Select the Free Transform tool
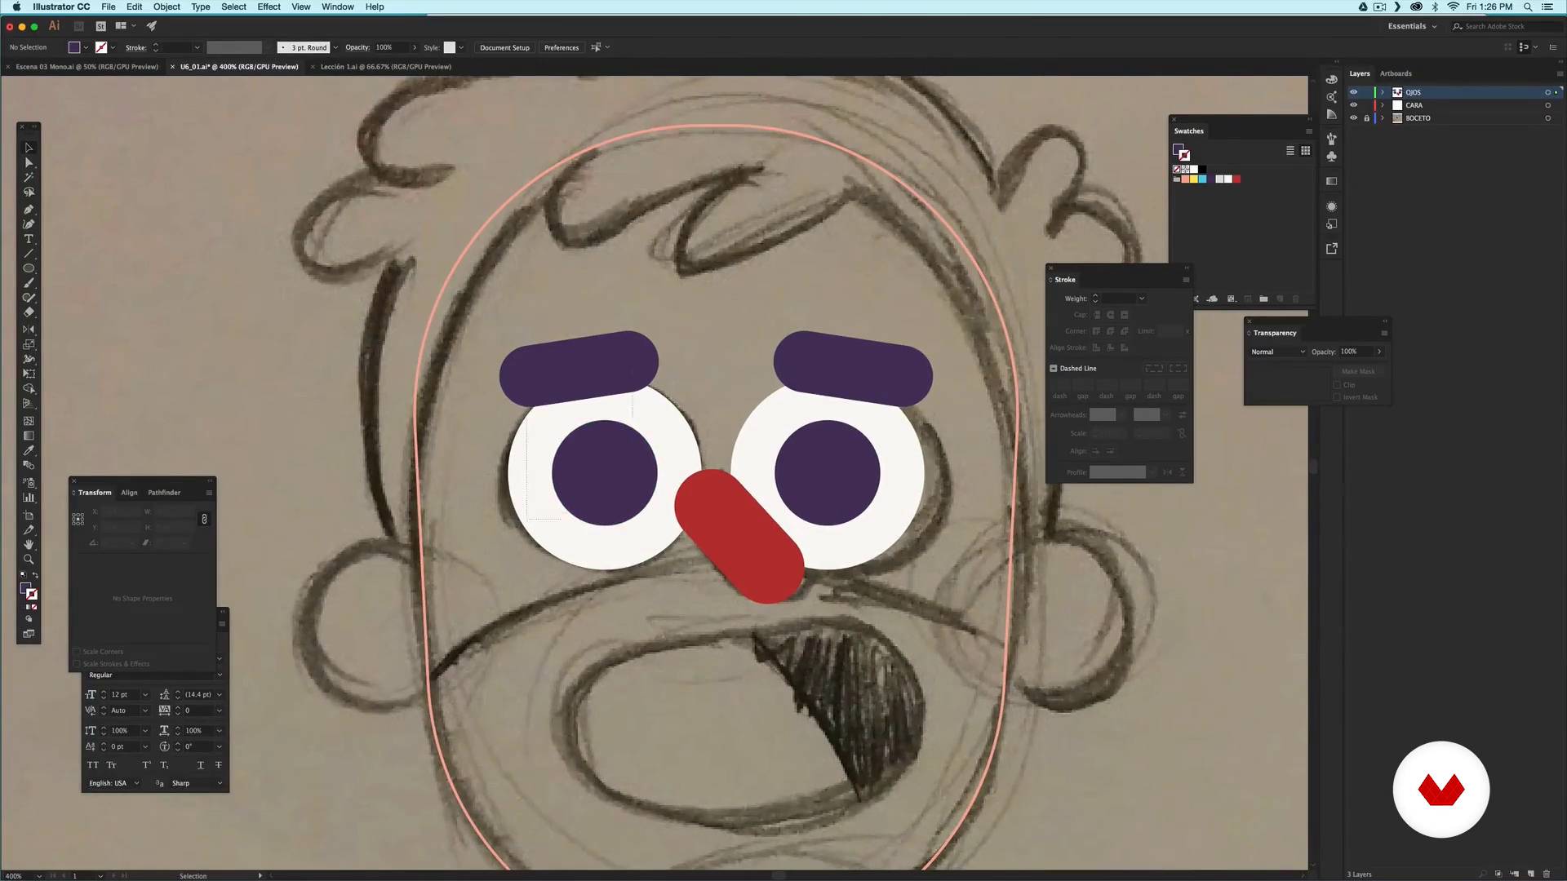This screenshot has height=881, width=1567. point(29,374)
